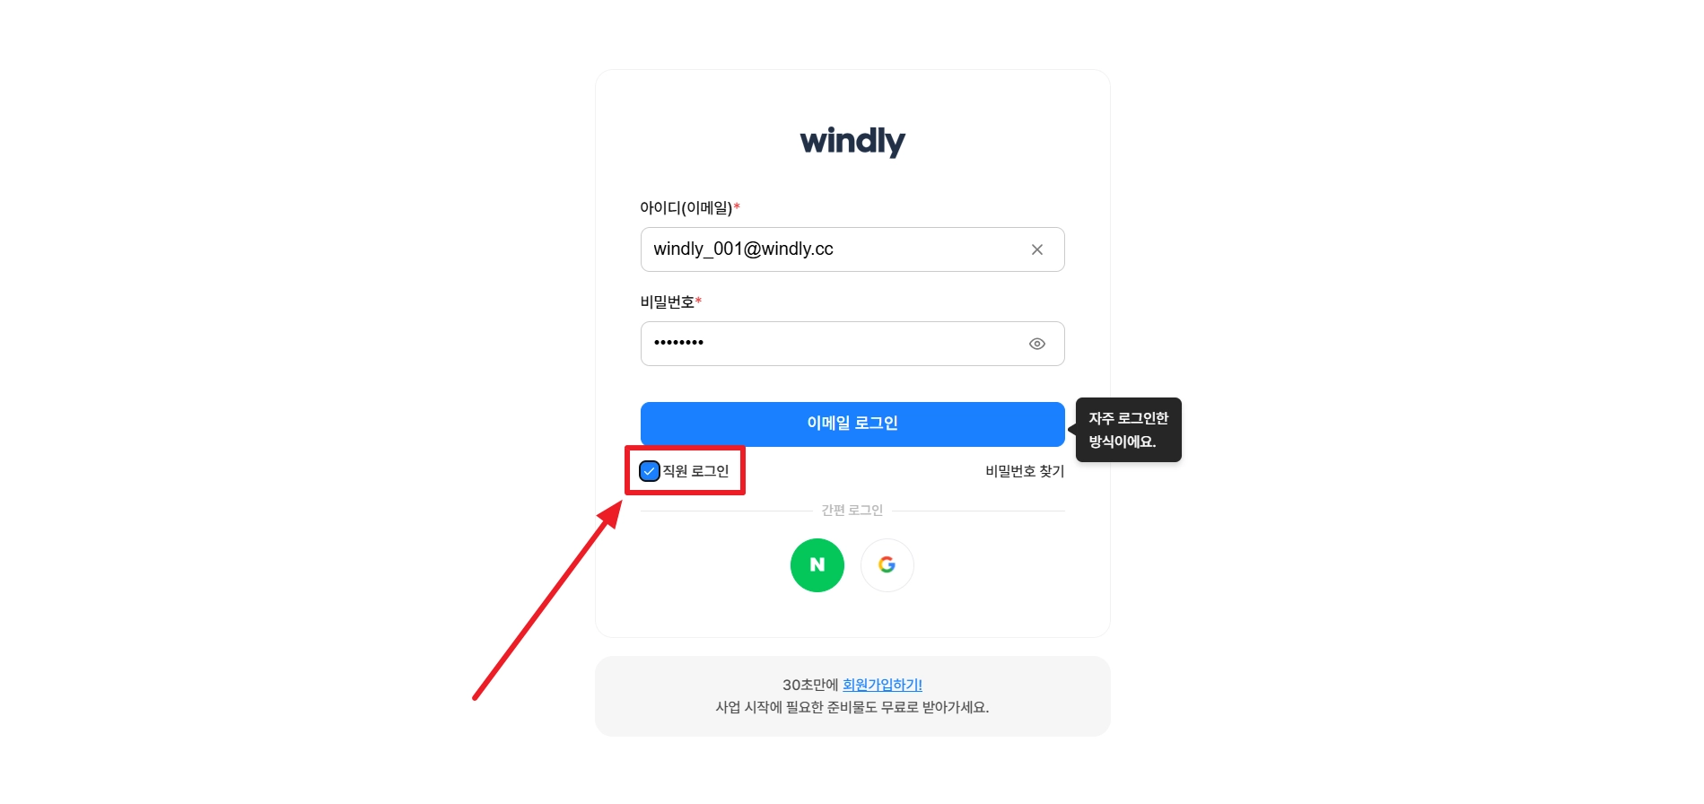This screenshot has height=804, width=1704.
Task: Click the 아이디(이메일) field label
Action: click(686, 208)
